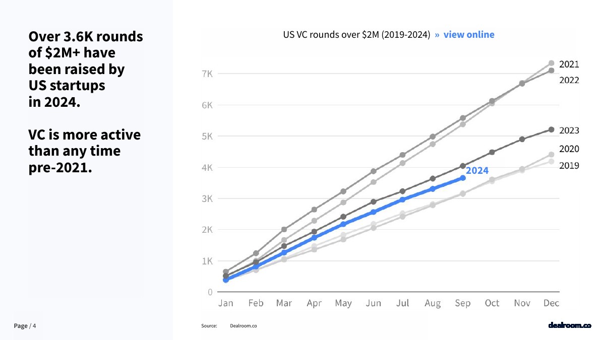The height and width of the screenshot is (340, 605).
Task: Click the chart title text
Action: (357, 35)
